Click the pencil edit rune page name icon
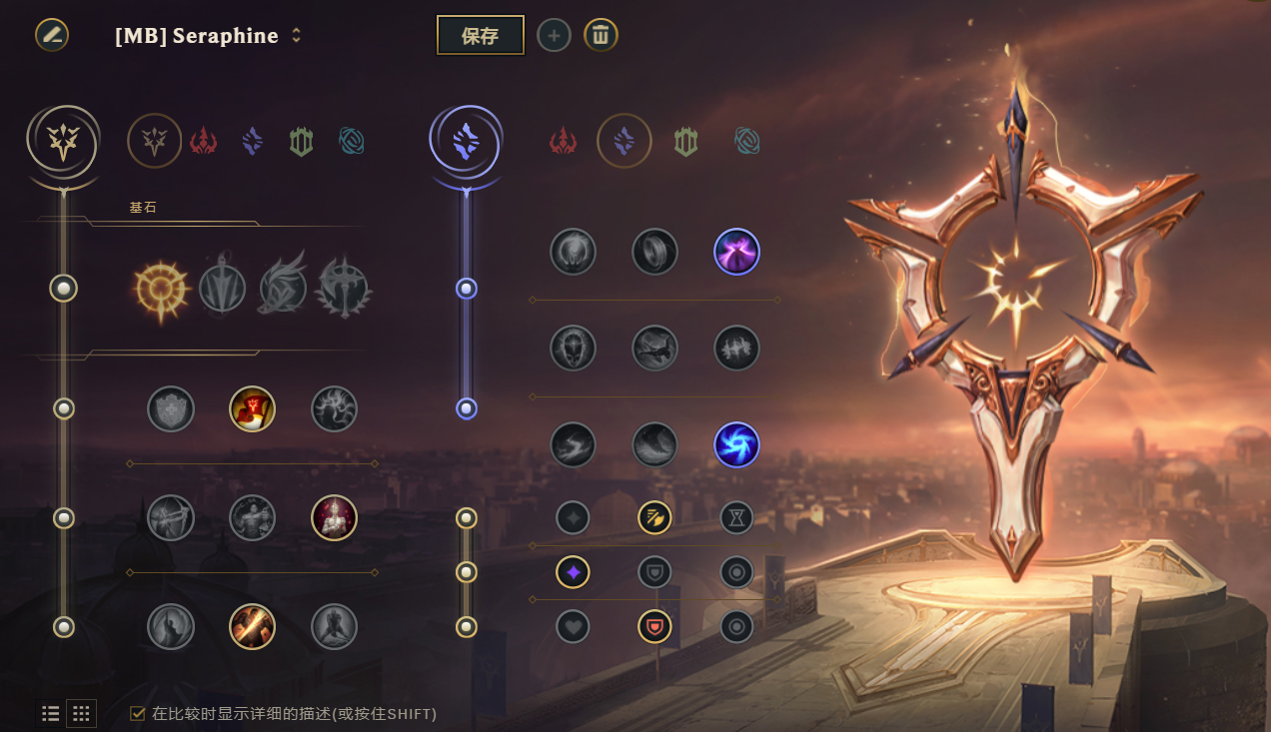This screenshot has height=732, width=1271. point(52,35)
